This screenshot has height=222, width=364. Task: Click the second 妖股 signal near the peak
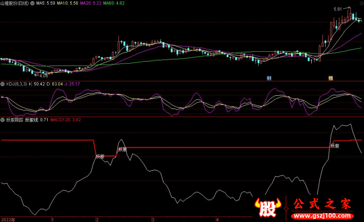[x=122, y=149]
